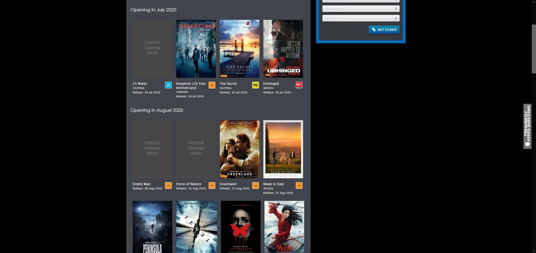
Task: Click the page's vertical scrollbar thumb
Action: tap(533, 49)
